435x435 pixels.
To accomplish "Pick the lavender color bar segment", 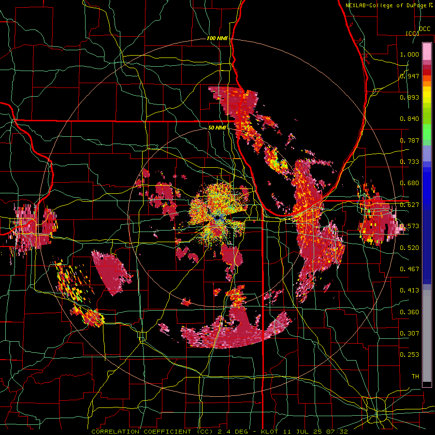I will [427, 153].
